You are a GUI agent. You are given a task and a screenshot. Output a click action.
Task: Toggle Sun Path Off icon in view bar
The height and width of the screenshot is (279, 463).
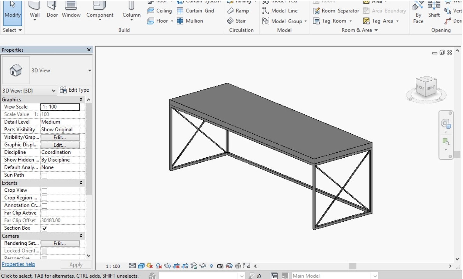150,266
